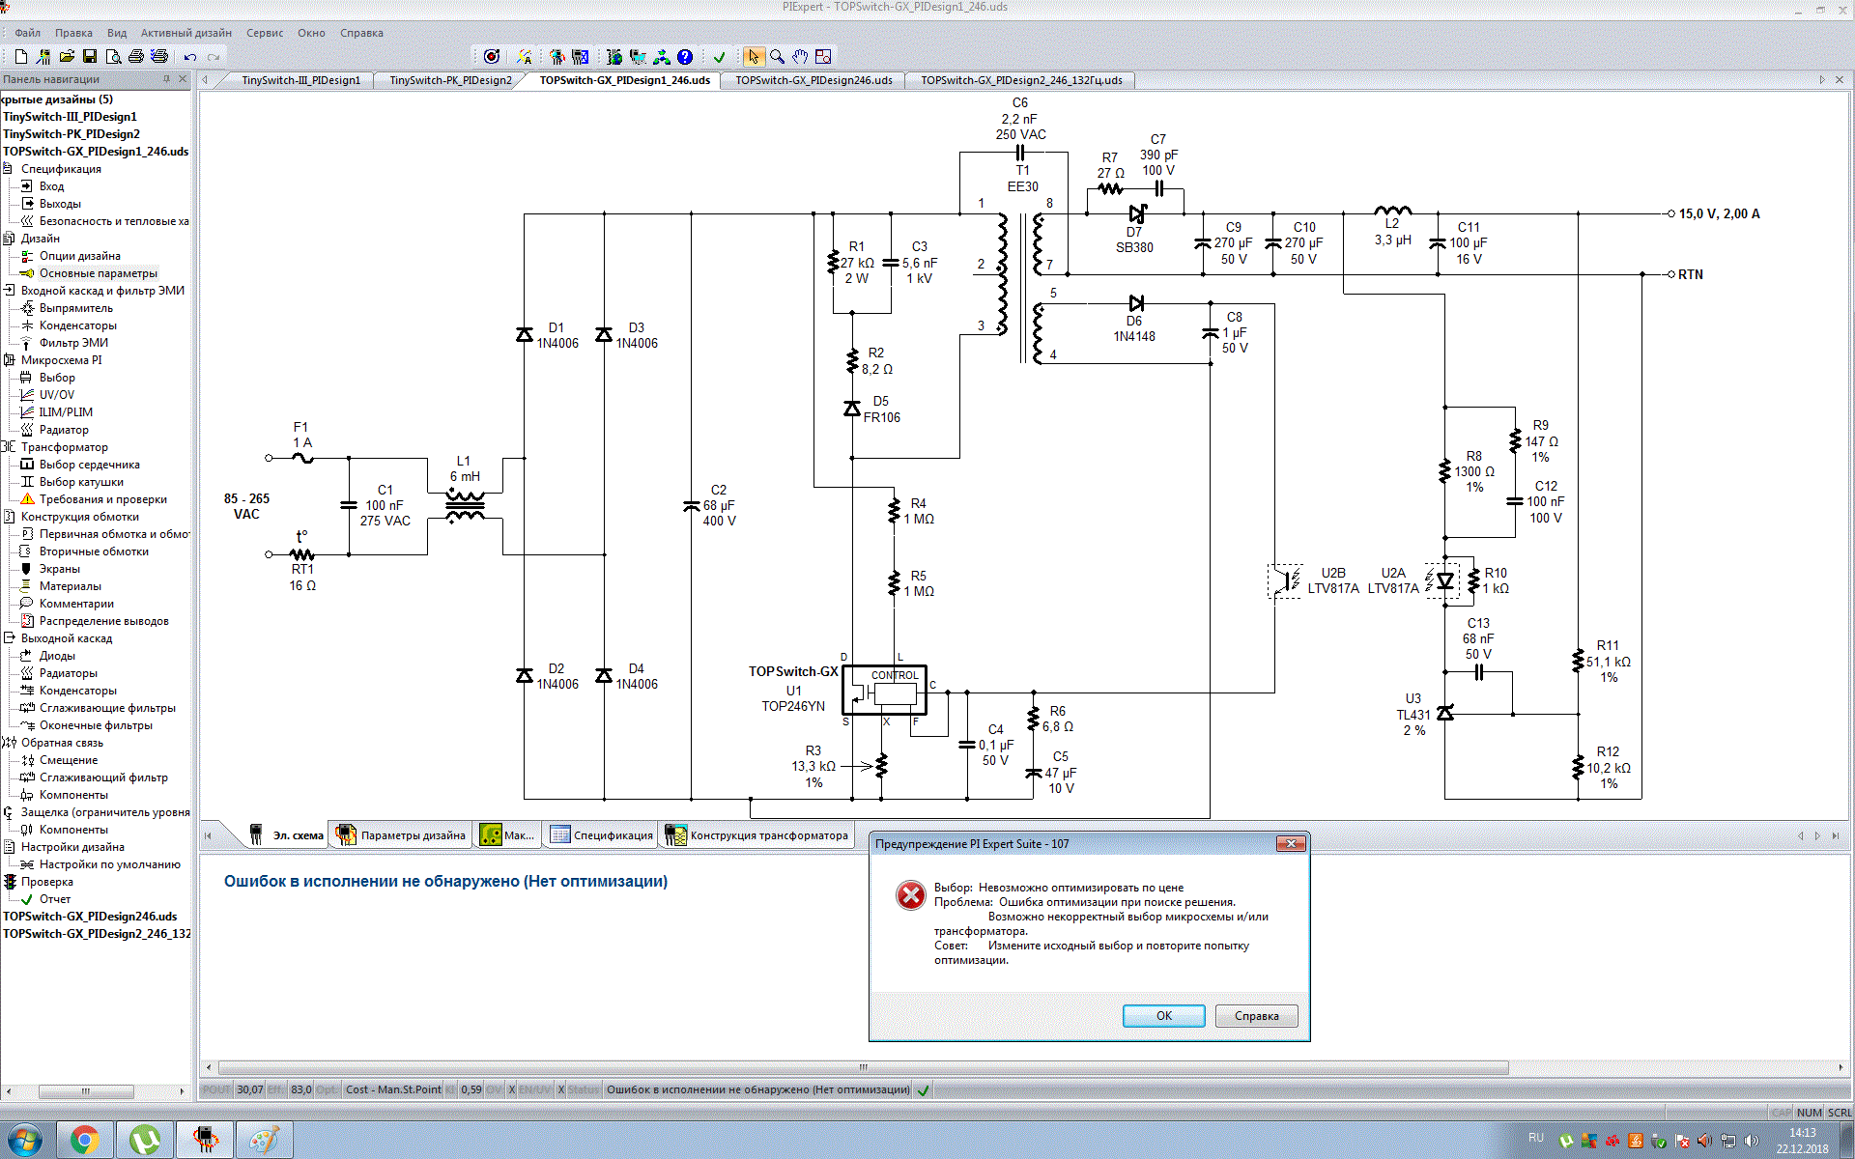Click the green and blue network icon
The image size is (1855, 1159).
pyautogui.click(x=662, y=57)
